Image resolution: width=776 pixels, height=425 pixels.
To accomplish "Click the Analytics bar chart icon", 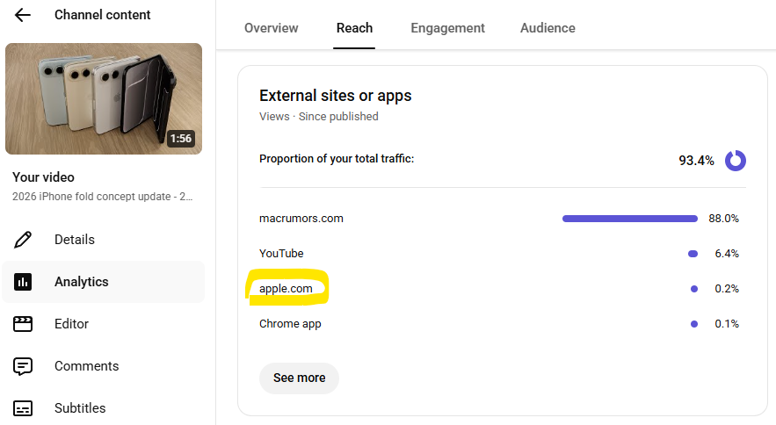I will [x=24, y=282].
